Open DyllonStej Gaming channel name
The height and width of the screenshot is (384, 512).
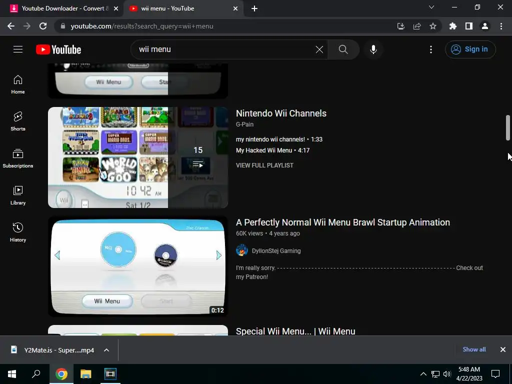(276, 251)
